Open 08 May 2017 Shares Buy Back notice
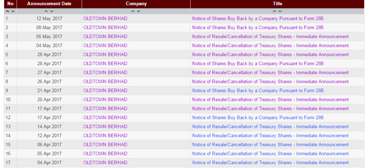The height and width of the screenshot is (168, 368). tap(258, 28)
